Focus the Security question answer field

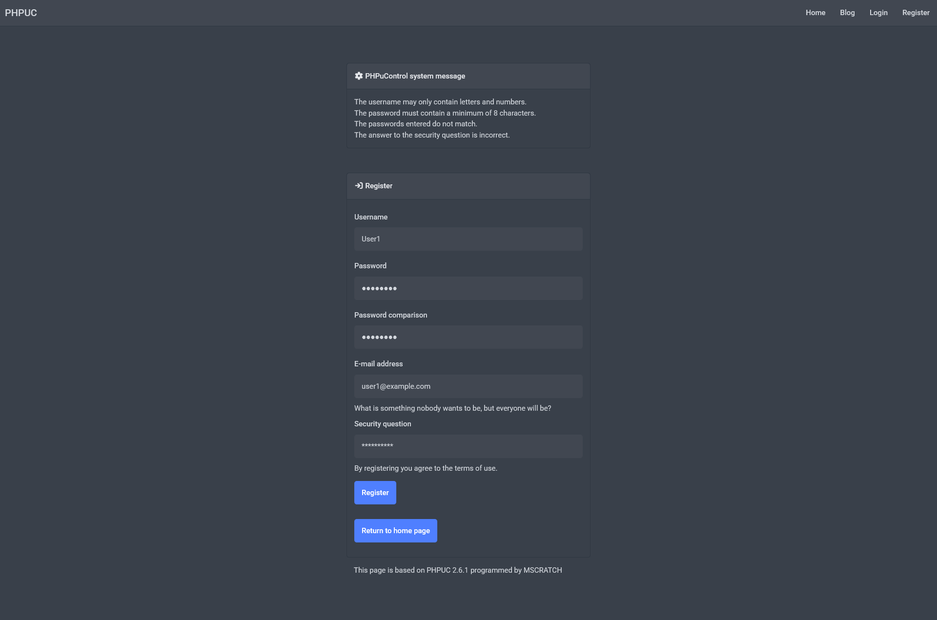(x=468, y=446)
